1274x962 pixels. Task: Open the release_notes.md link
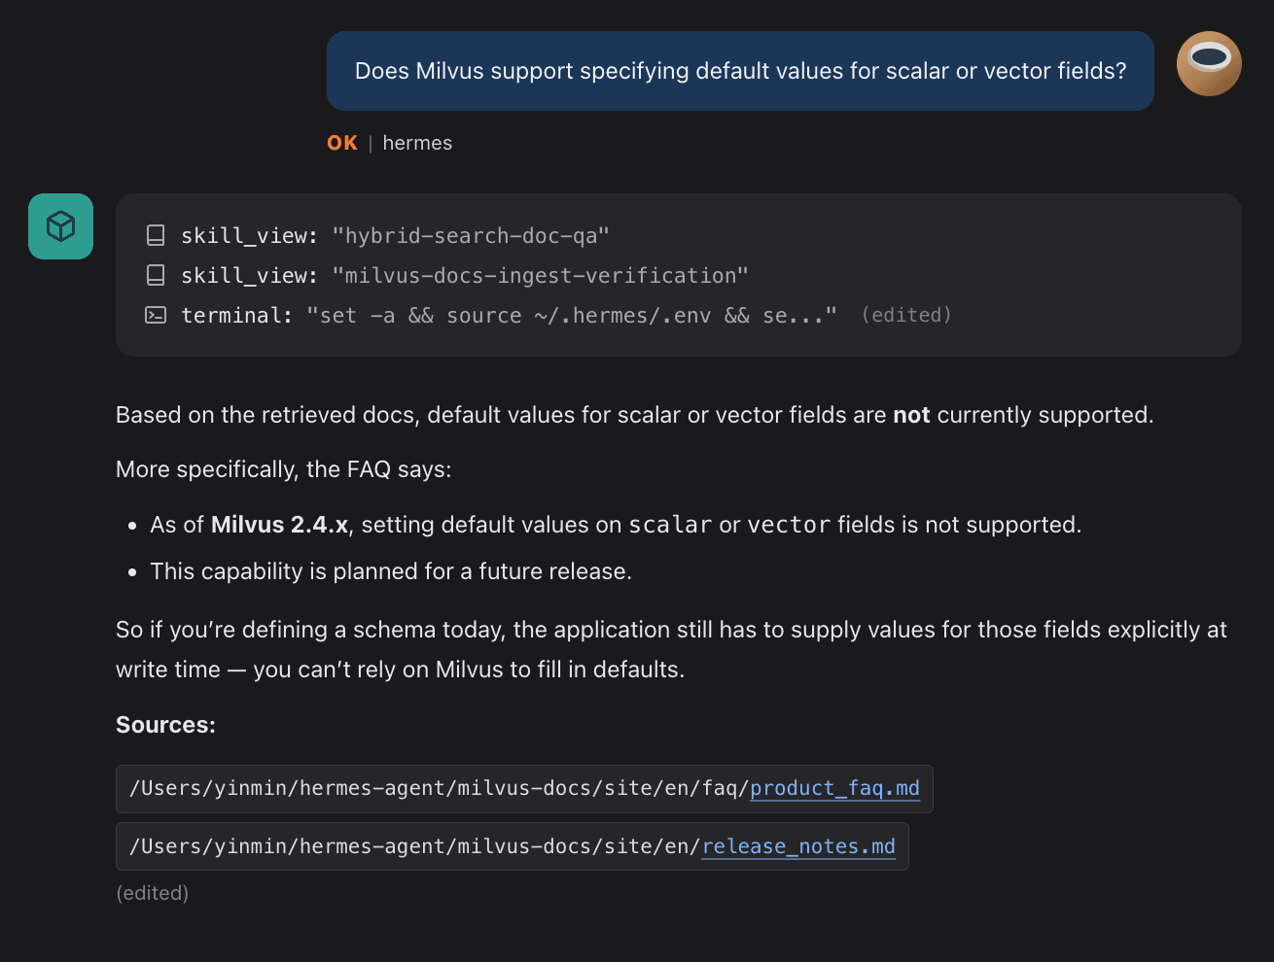pos(798,846)
